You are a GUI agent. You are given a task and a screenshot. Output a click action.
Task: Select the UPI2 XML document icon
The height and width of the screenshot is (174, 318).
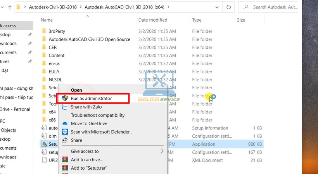click(x=44, y=160)
